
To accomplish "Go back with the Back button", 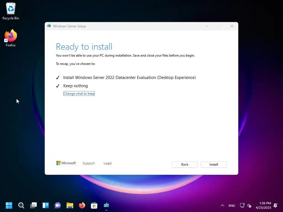I will click(x=185, y=165).
